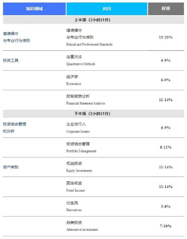Click the Portfolio Management subject
Screen dimensions: 187x239
pos(81,151)
